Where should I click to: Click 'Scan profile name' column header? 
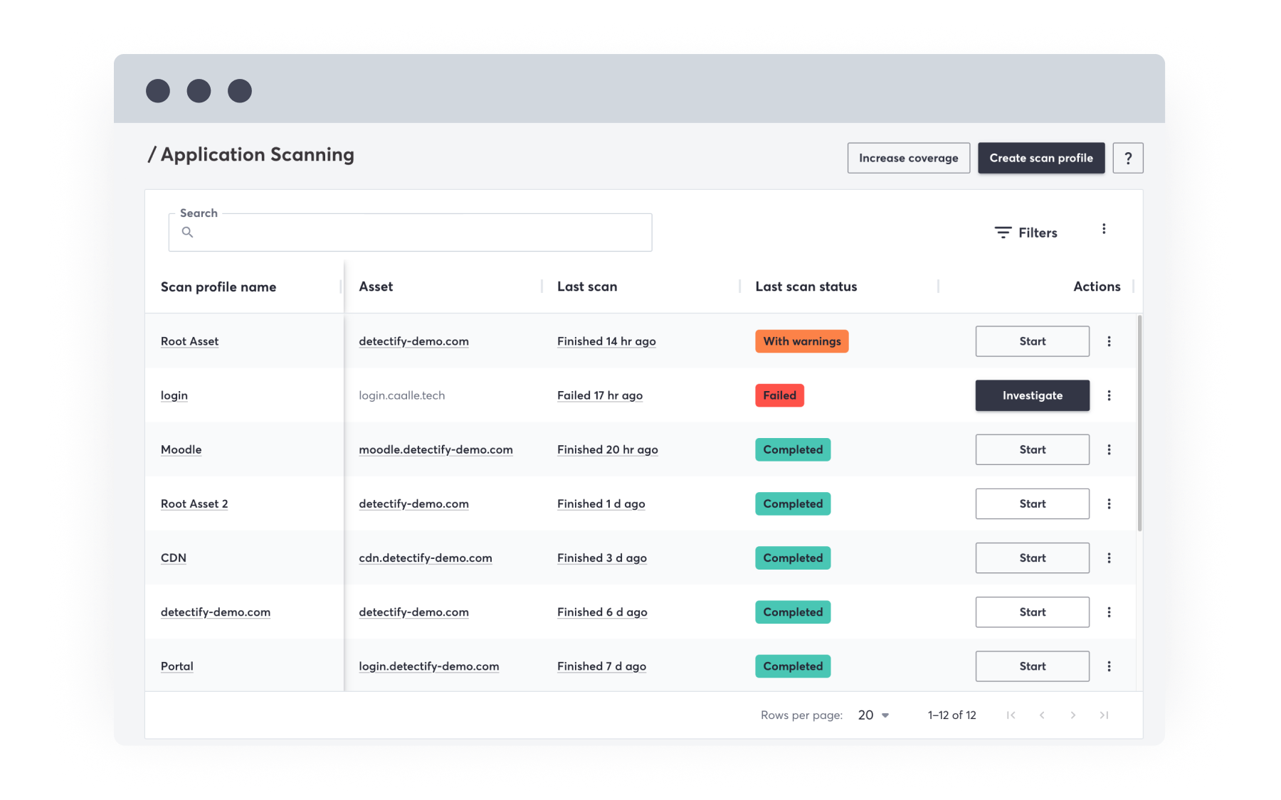[218, 287]
